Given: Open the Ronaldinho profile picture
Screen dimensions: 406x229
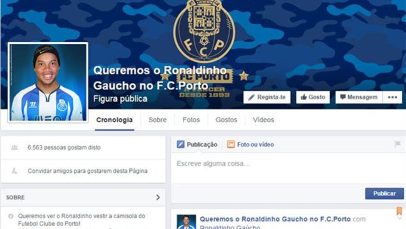Looking at the screenshot, I should (48, 82).
